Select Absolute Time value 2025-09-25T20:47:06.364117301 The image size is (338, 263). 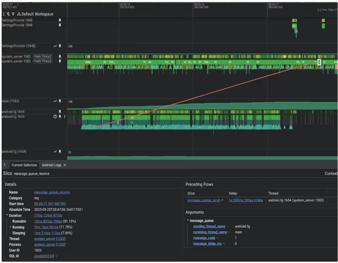58,209
